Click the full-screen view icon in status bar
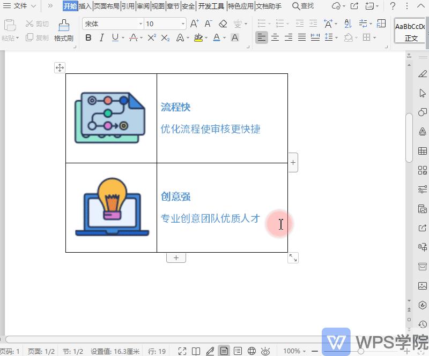The height and width of the screenshot is (356, 429). point(182,352)
